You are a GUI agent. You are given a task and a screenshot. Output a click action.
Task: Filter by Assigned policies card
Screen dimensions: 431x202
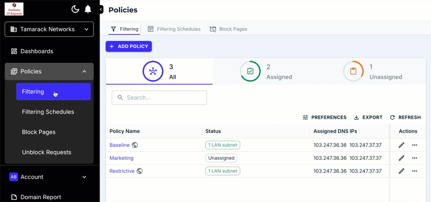[x=266, y=71]
